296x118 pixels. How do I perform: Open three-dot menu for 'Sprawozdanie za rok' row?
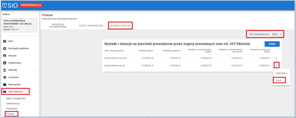pyautogui.click(x=276, y=65)
